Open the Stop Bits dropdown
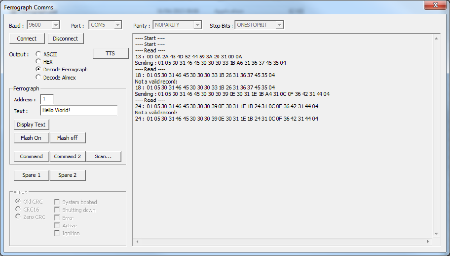 pyautogui.click(x=279, y=25)
